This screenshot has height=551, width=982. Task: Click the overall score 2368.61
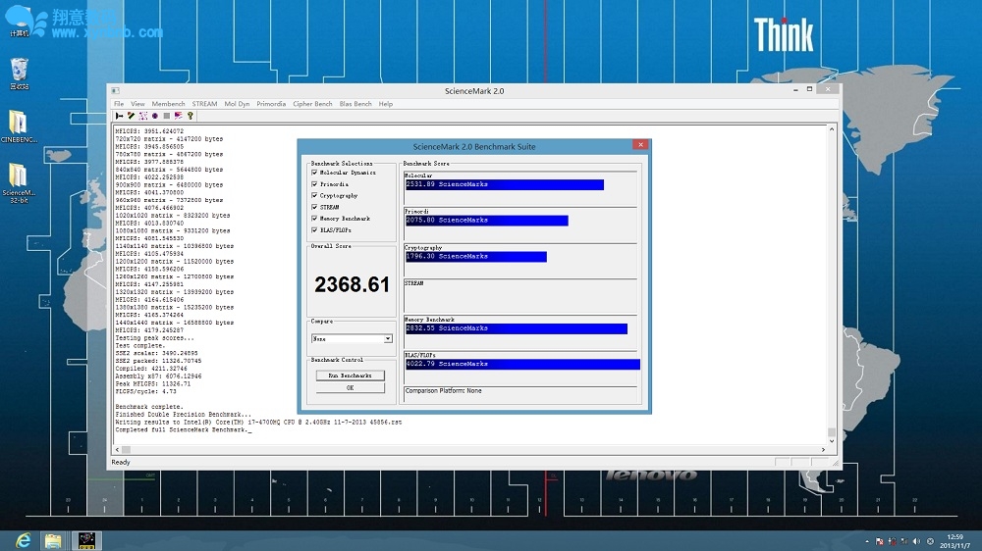click(x=352, y=284)
